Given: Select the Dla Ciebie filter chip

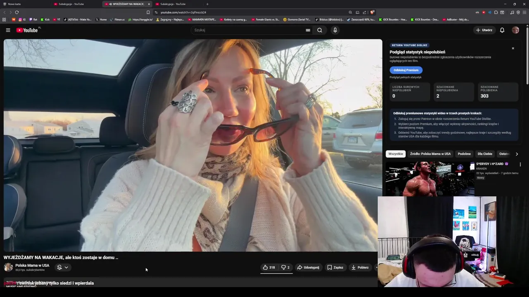Looking at the screenshot, I should tap(485, 154).
